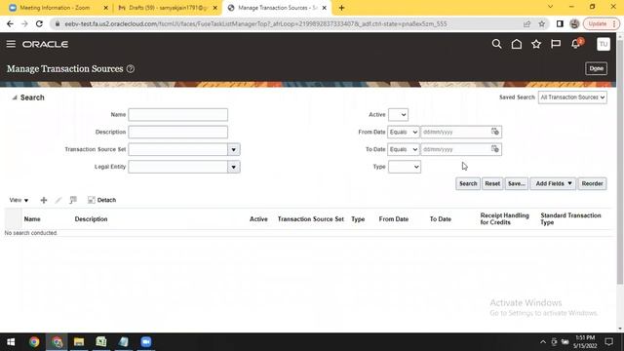Open the Watchlist flag icon
This screenshot has height=351, width=624.
click(x=556, y=44)
